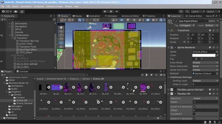Switch to the Console tab

pyautogui.click(x=22, y=71)
